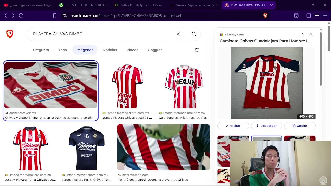Close the image preview panel

click(311, 34)
